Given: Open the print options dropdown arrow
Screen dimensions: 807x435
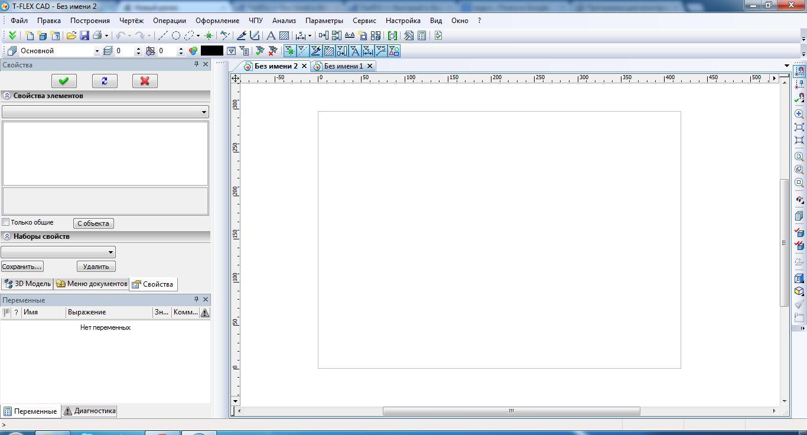Looking at the screenshot, I should pyautogui.click(x=106, y=35).
